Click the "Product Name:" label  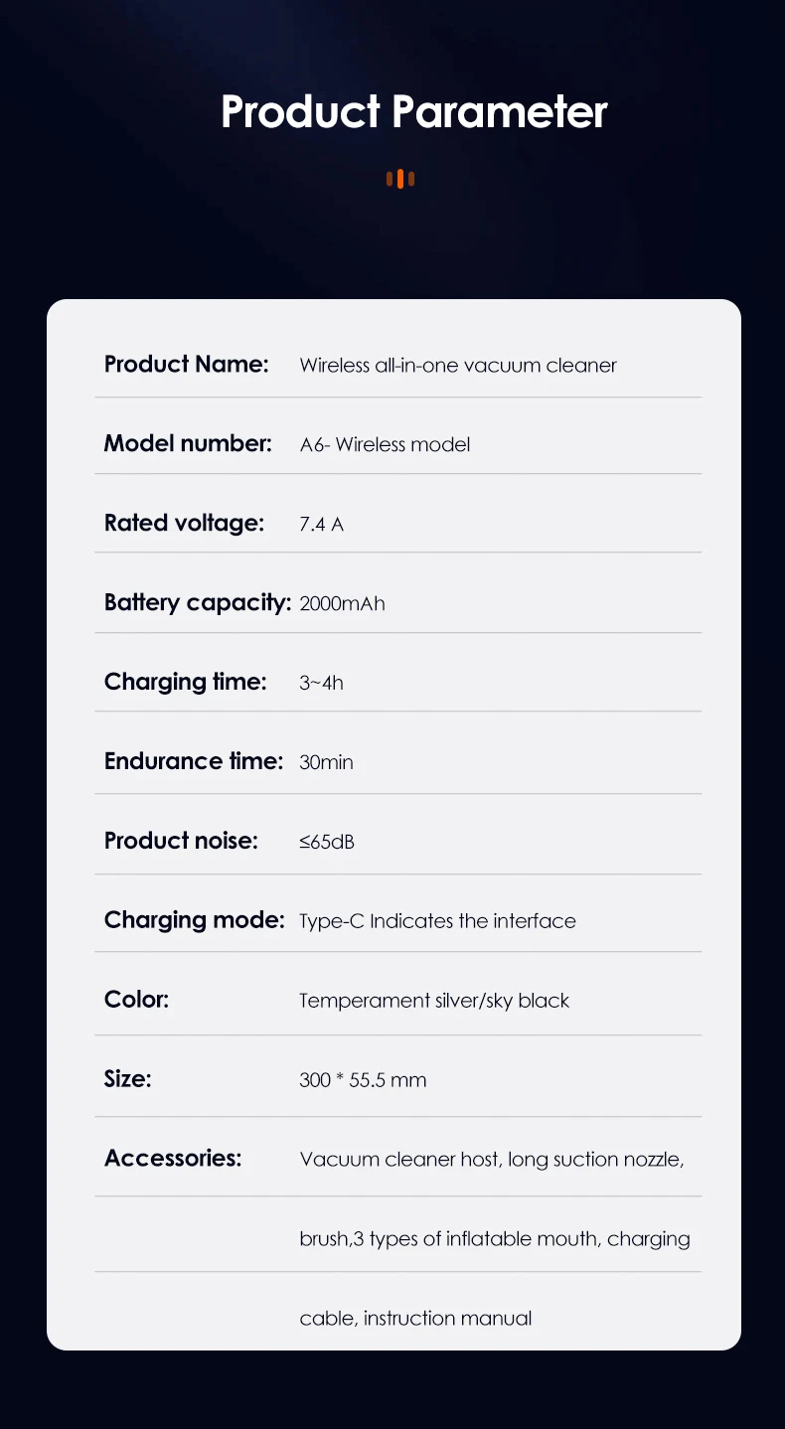pyautogui.click(x=186, y=364)
